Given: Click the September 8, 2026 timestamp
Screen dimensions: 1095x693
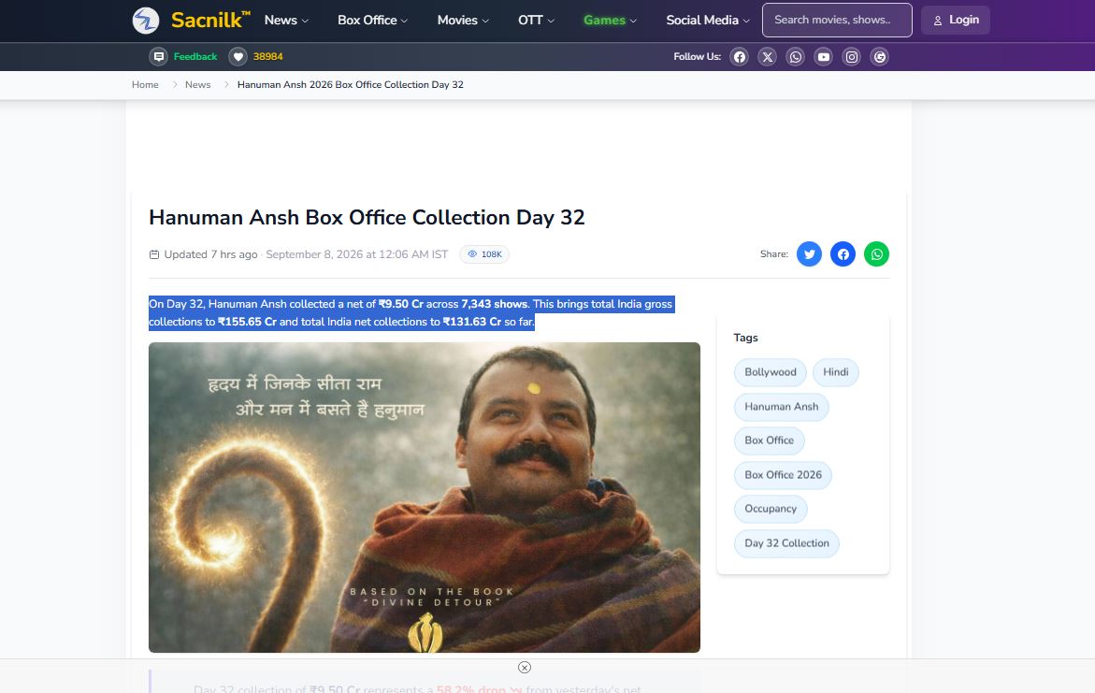Looking at the screenshot, I should tap(357, 254).
